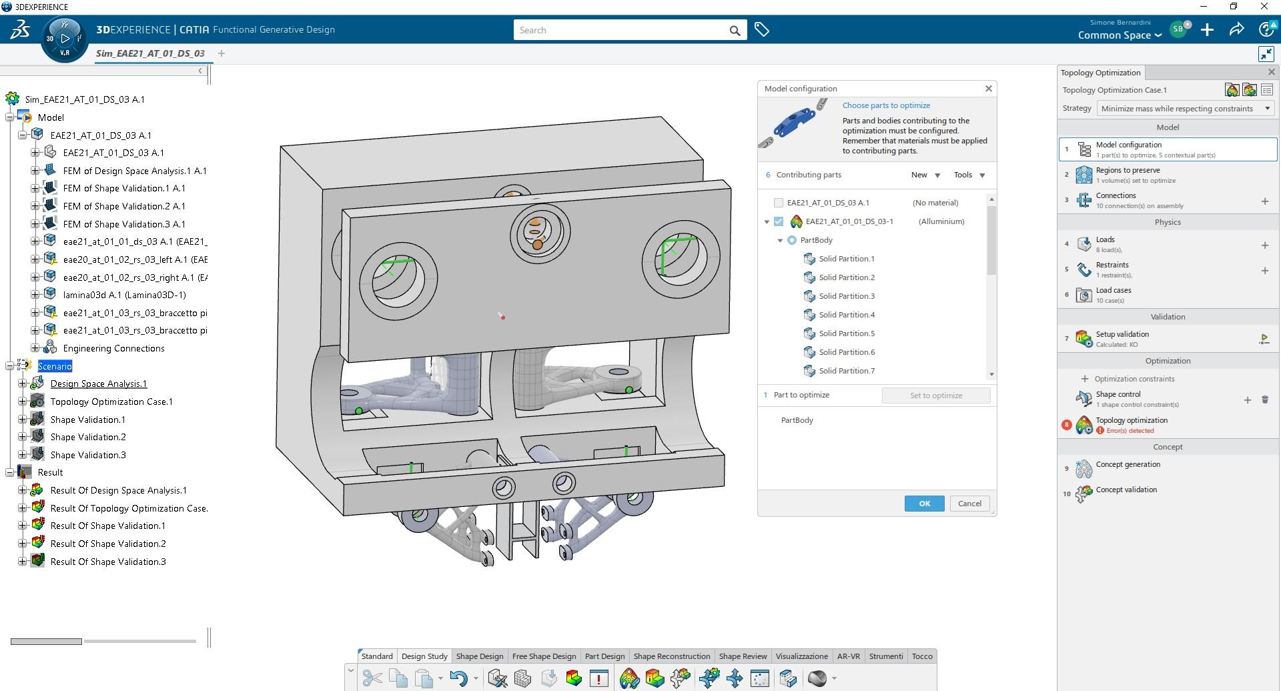Open Loads step icon

[1084, 244]
